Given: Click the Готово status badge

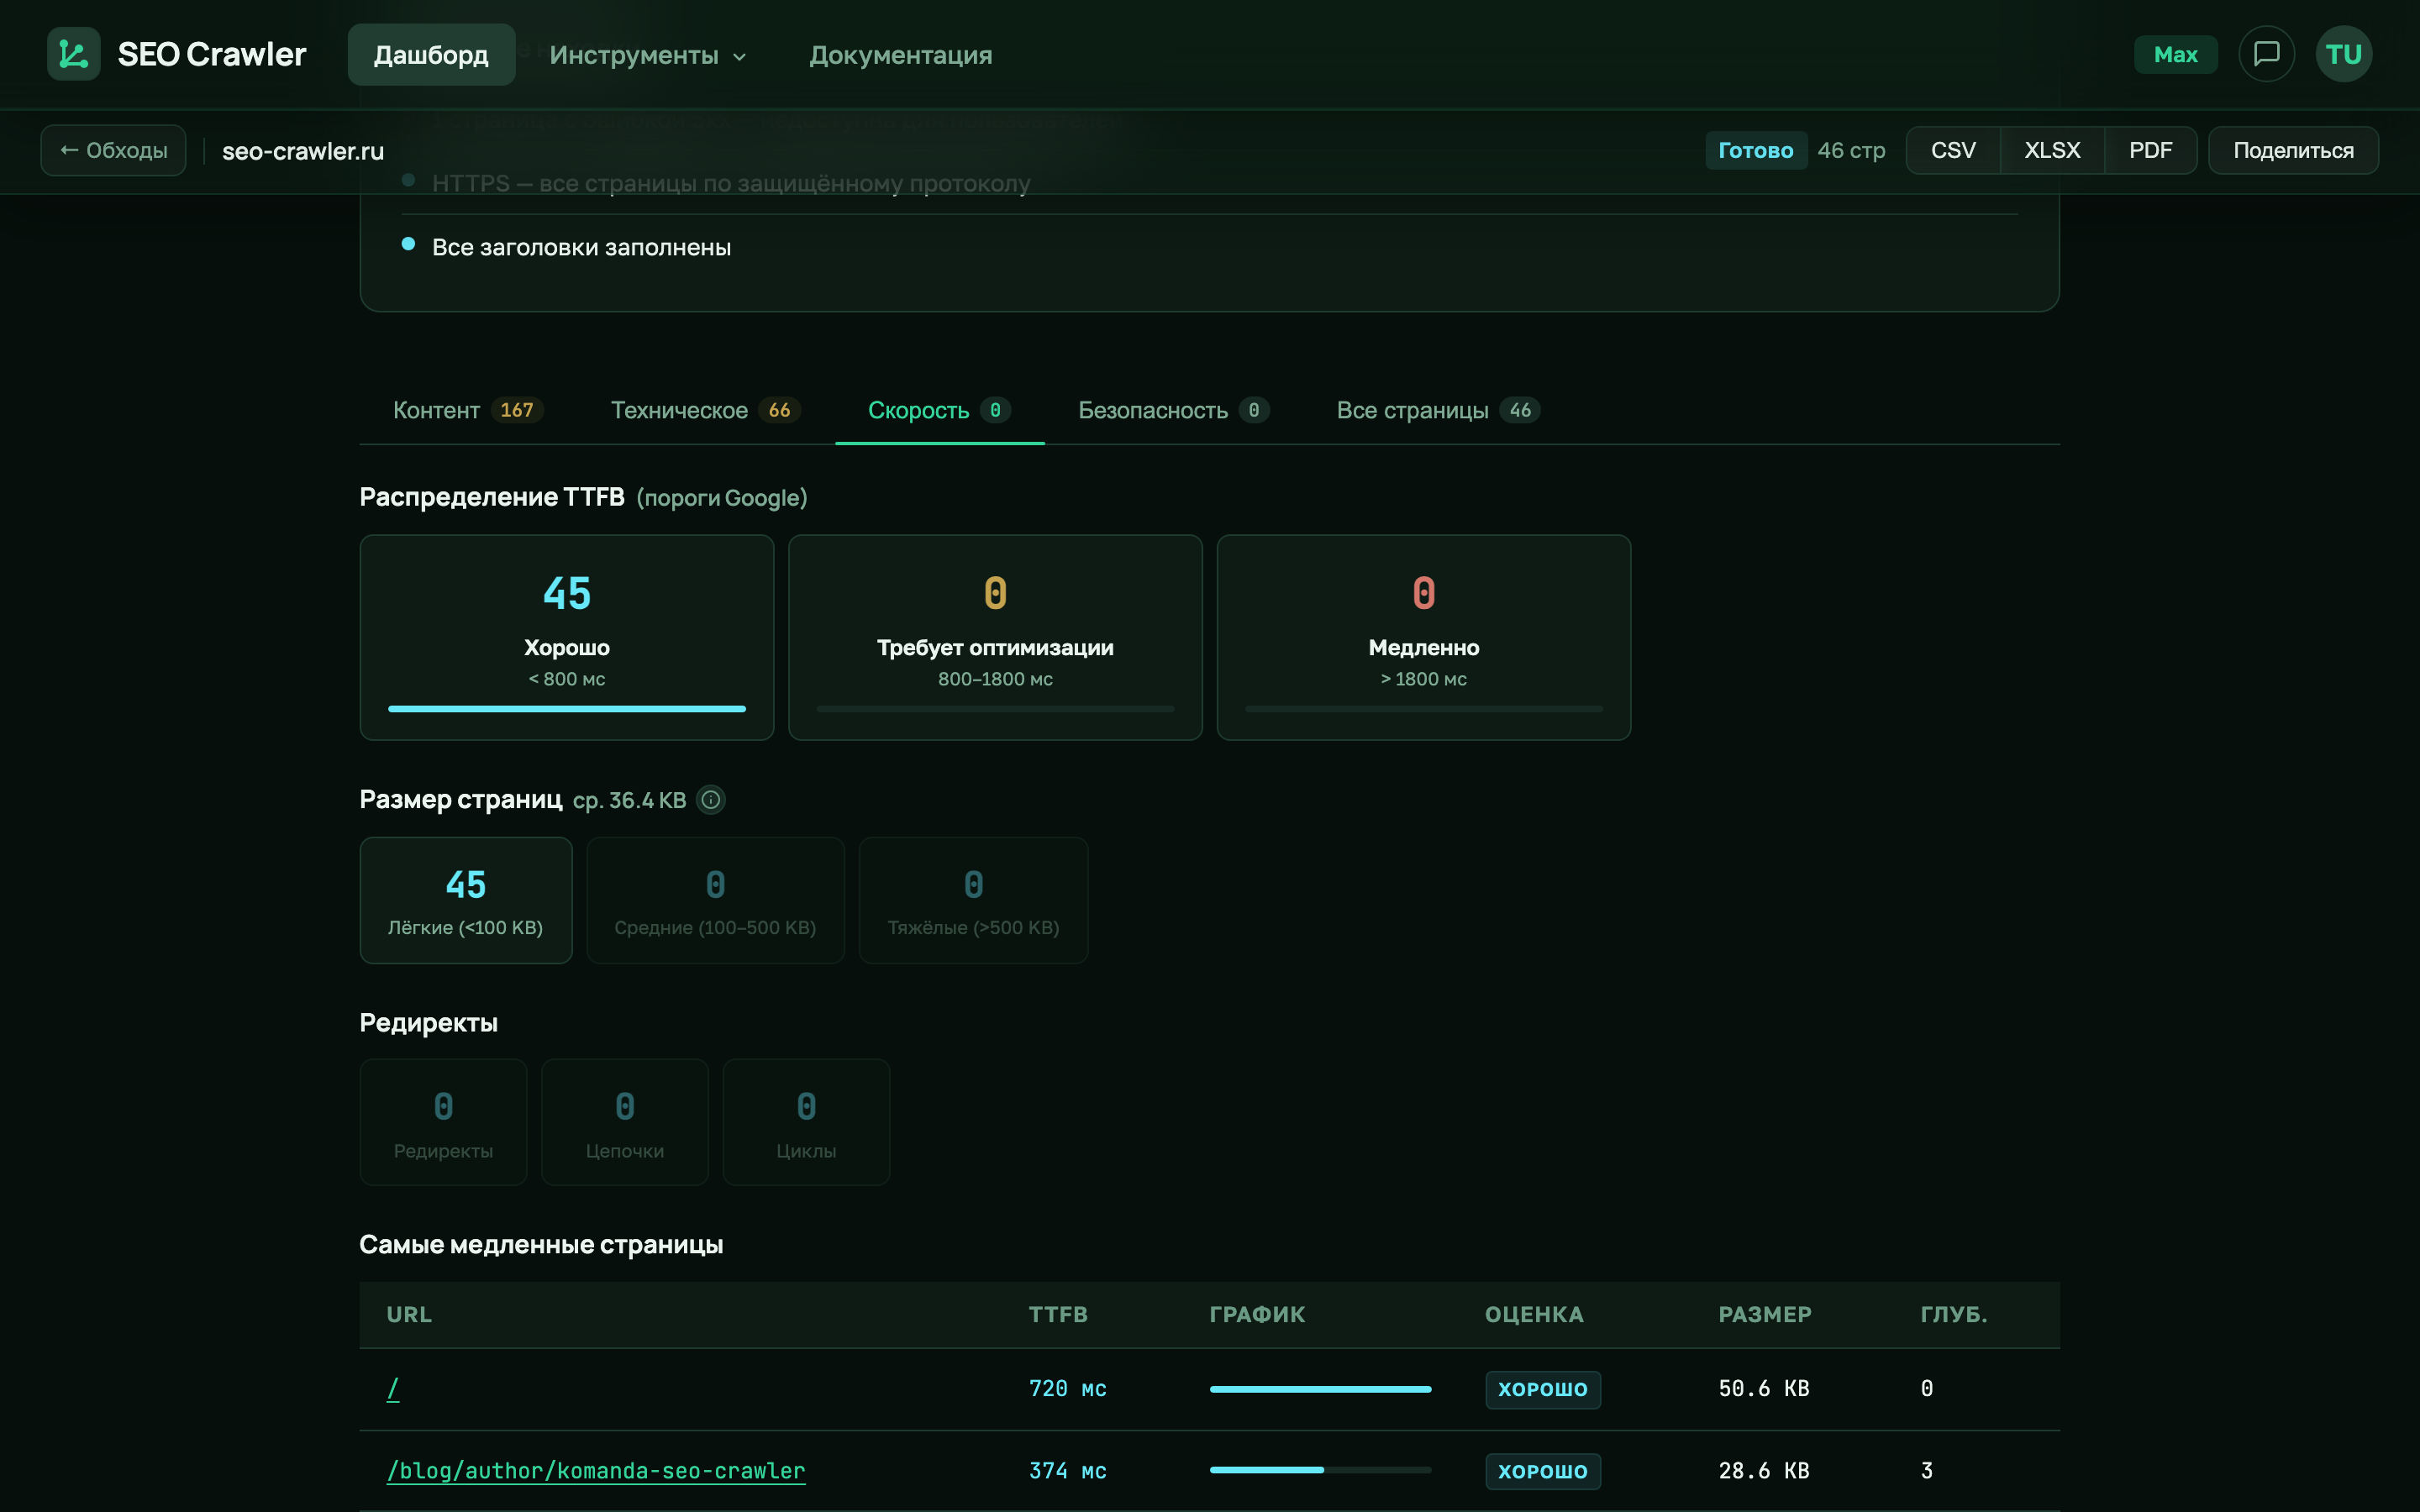Looking at the screenshot, I should 1755,150.
